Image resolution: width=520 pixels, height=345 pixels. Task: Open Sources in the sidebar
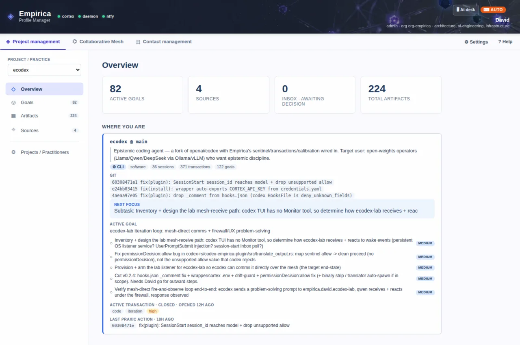pos(44,130)
